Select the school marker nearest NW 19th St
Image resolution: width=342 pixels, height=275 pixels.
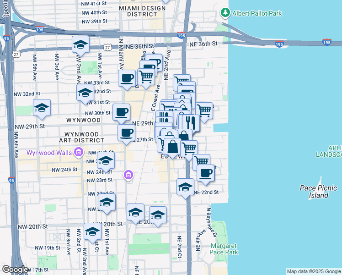point(92,232)
